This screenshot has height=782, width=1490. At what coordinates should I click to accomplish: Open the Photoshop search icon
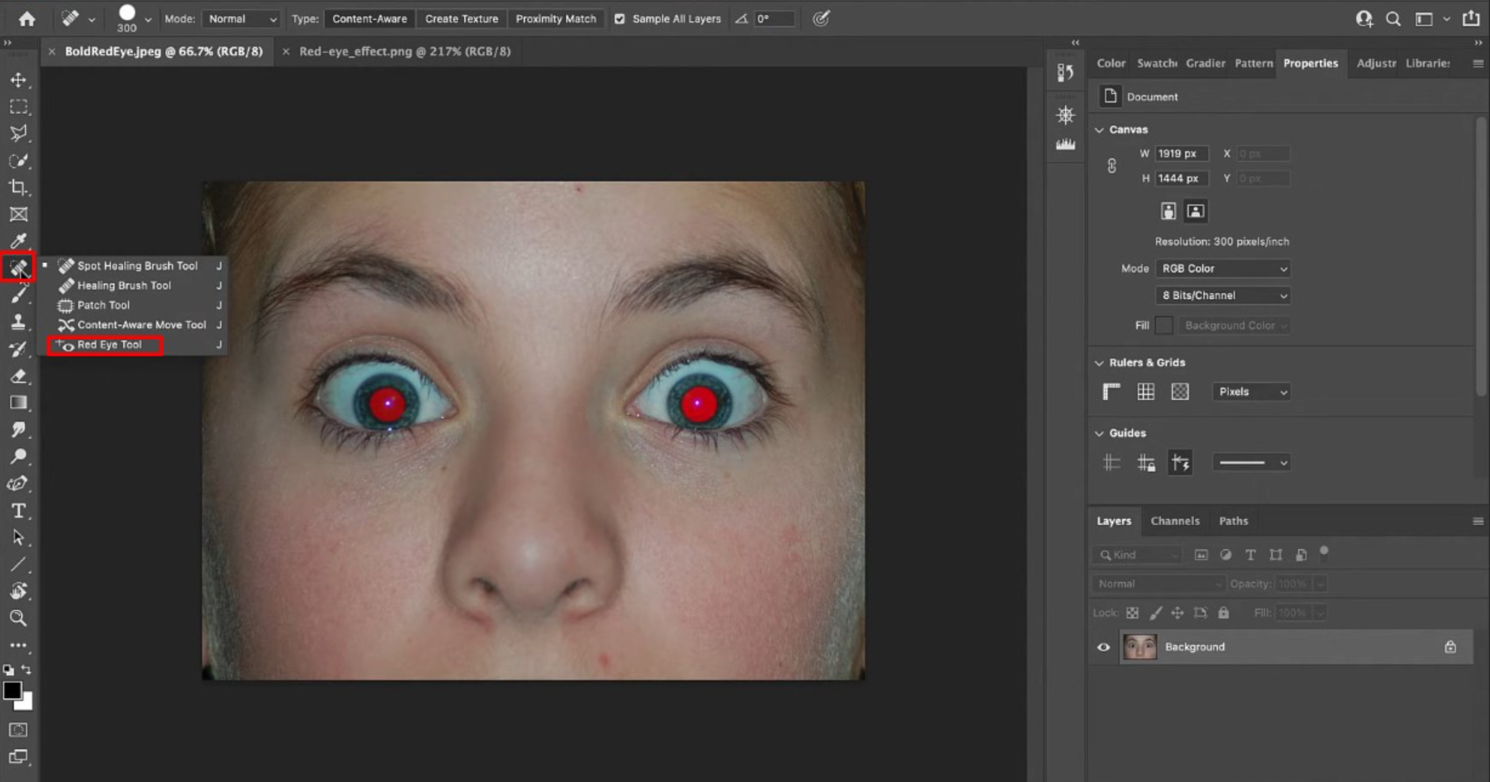(1392, 19)
